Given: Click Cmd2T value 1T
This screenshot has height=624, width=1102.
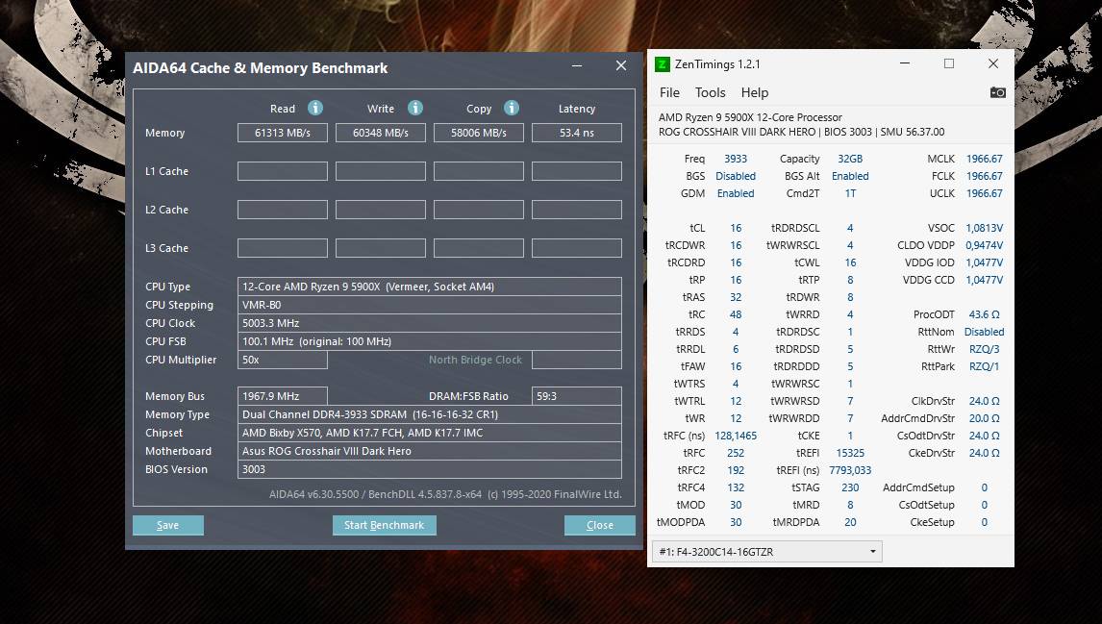Looking at the screenshot, I should [850, 193].
